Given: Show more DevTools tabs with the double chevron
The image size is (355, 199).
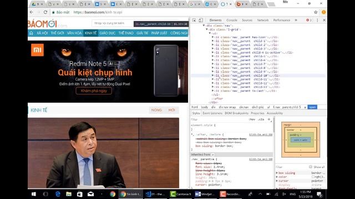Looking at the screenshot, I should [x=296, y=20].
